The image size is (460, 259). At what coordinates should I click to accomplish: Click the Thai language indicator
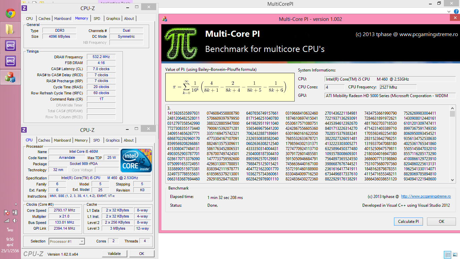pos(10,229)
